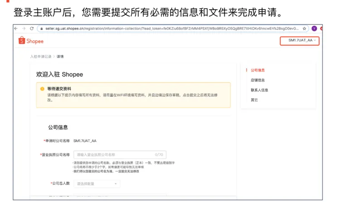
Task: Open the SM1.7UAT_AA account dropdown
Action: tap(300, 41)
